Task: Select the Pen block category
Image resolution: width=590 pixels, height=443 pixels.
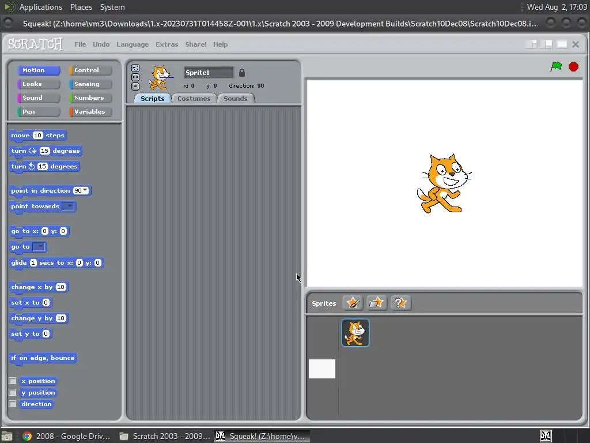Action: (x=39, y=111)
